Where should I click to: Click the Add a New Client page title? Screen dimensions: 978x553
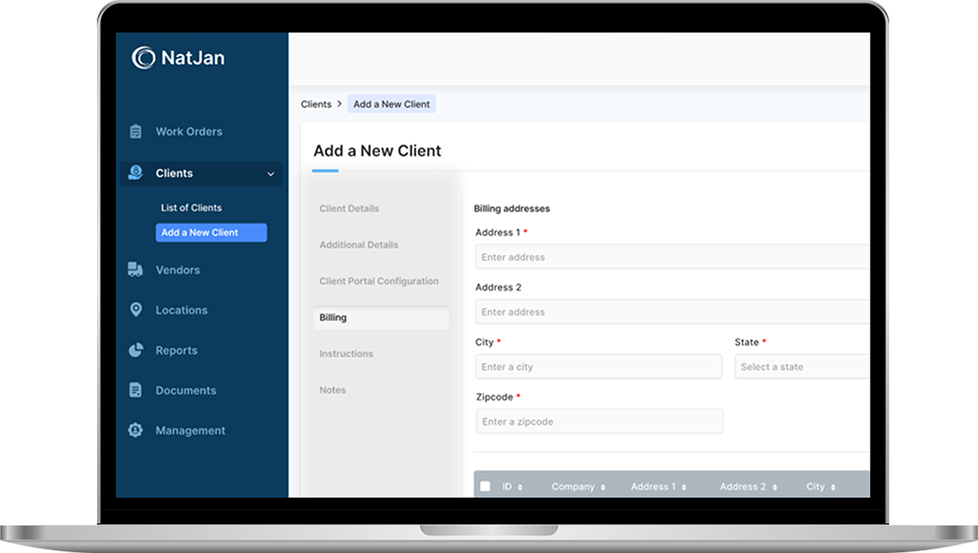(377, 151)
